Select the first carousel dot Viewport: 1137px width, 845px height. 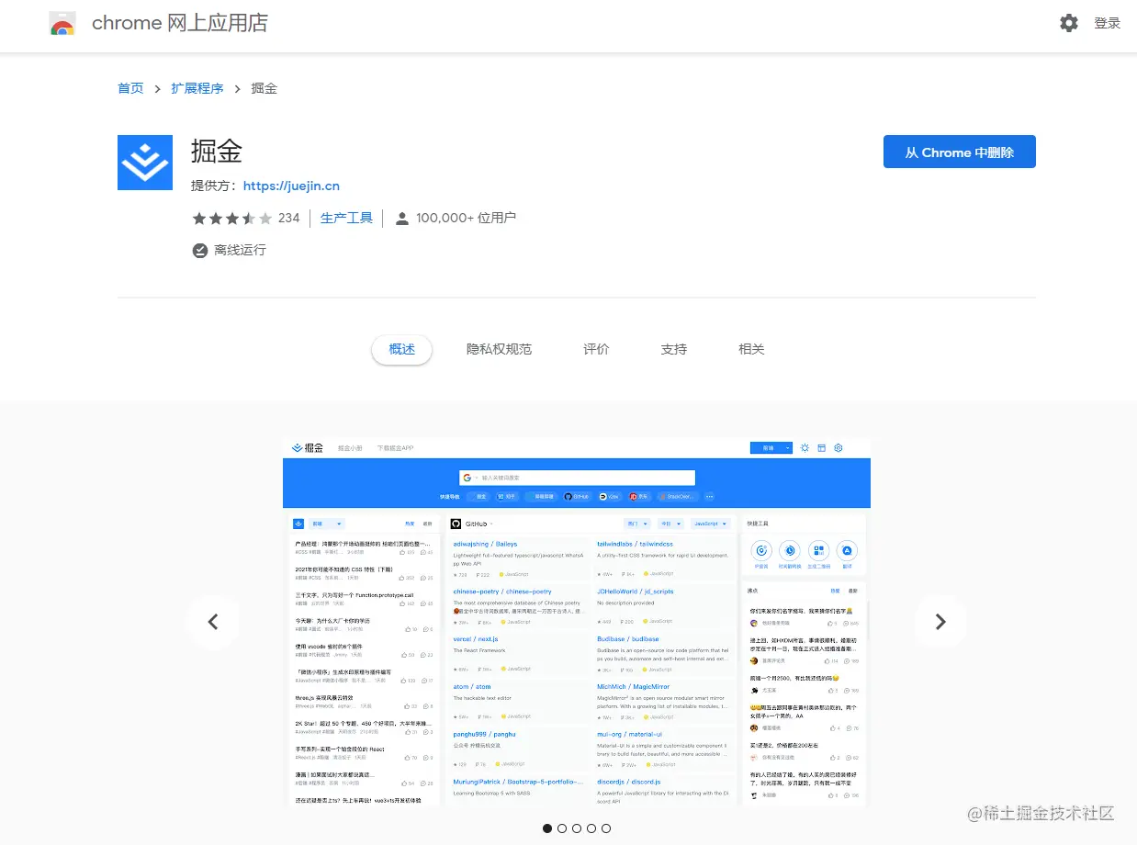click(x=547, y=828)
